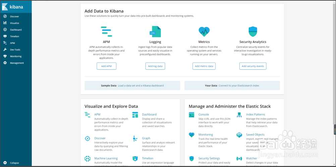Click the Index Patterns icon
The height and width of the screenshot is (167, 336).
pyautogui.click(x=239, y=115)
